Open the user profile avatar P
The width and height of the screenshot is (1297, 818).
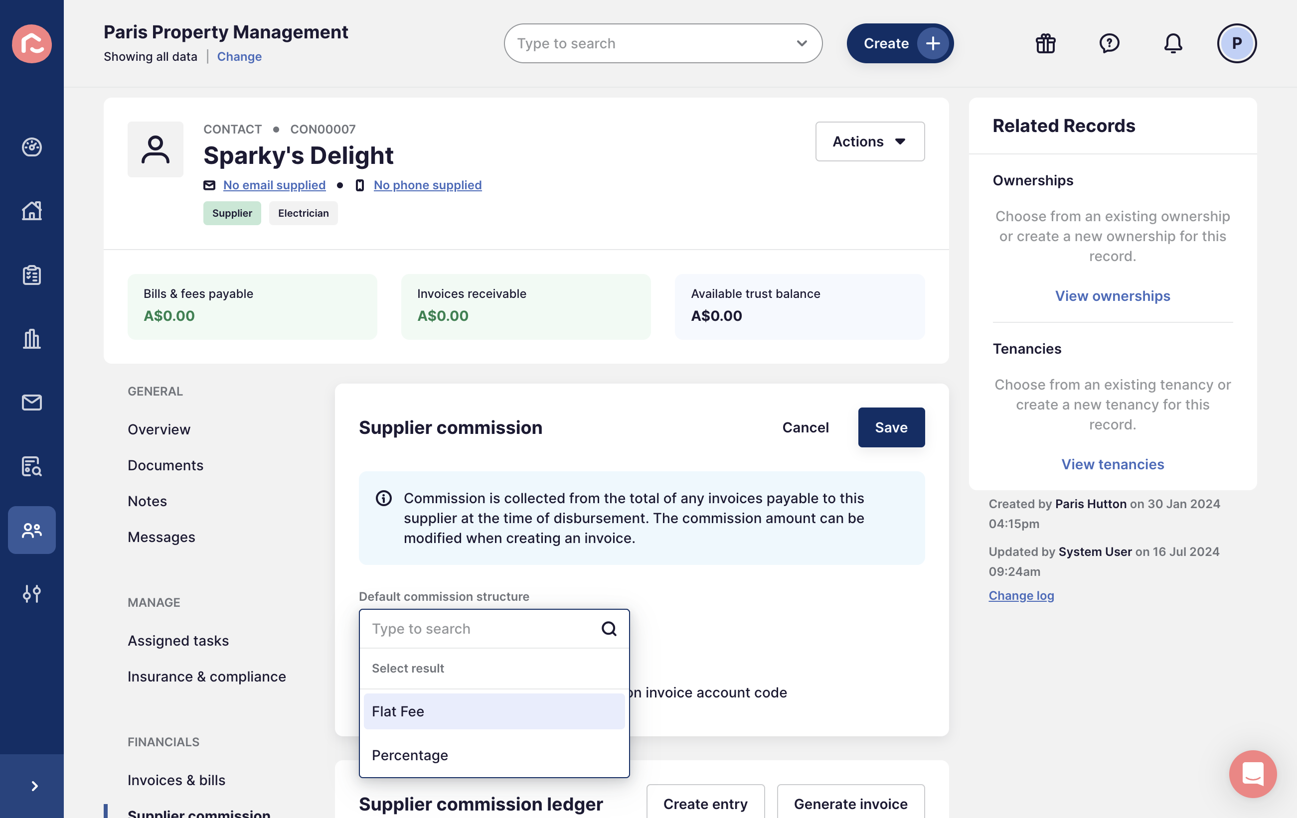1237,44
